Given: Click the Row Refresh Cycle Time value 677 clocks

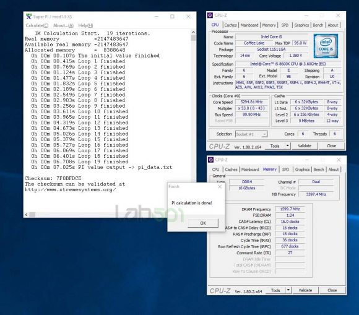Looking at the screenshot, I should (290, 246).
